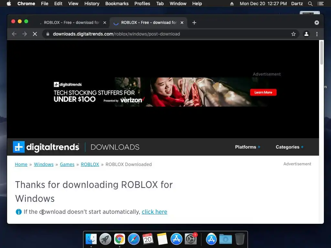Open the Profiles menu
The width and height of the screenshot is (331, 248).
142,4
